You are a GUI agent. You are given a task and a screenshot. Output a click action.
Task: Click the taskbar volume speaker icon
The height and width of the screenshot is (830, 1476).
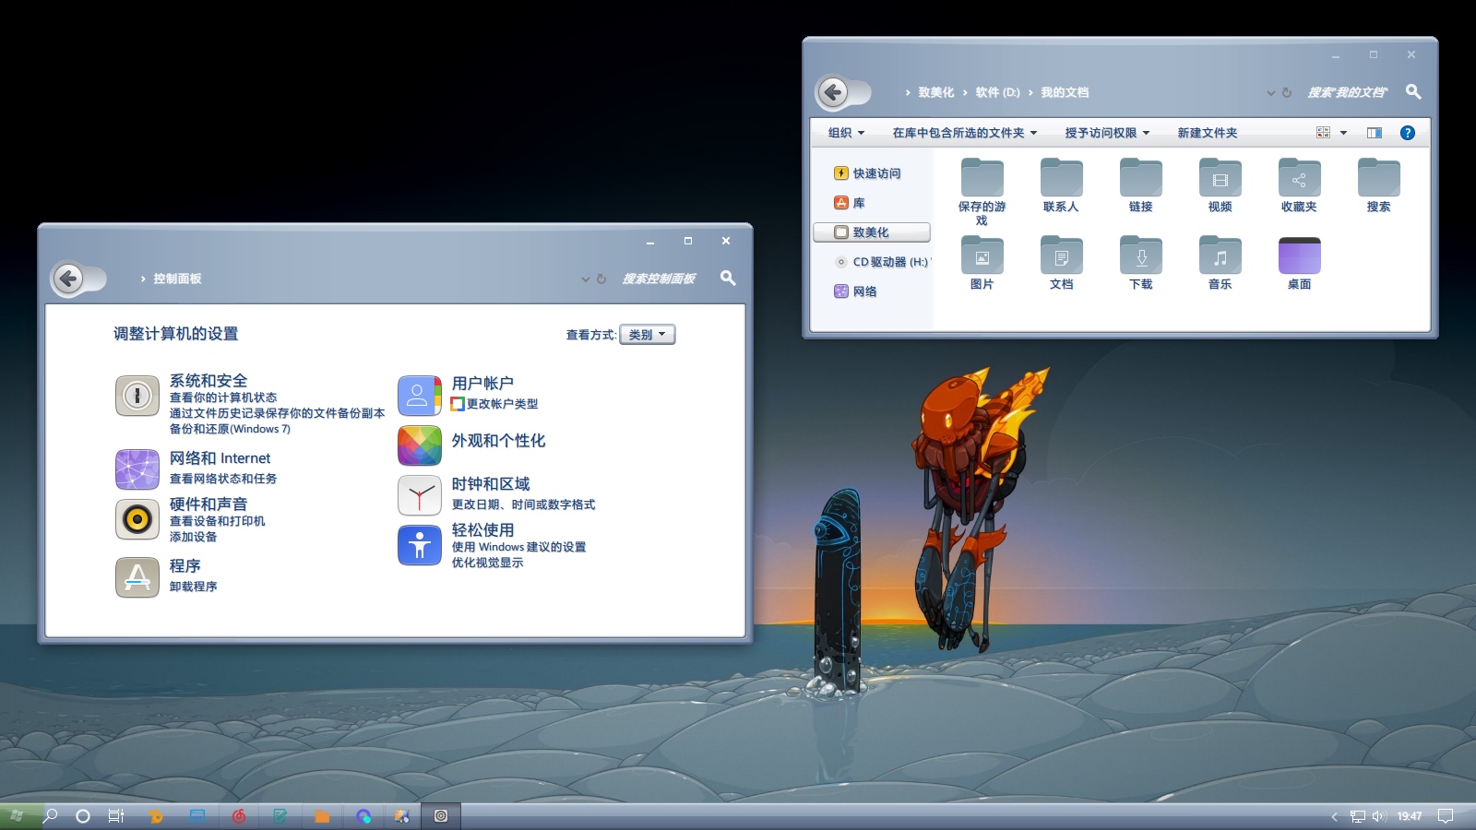tap(1379, 816)
